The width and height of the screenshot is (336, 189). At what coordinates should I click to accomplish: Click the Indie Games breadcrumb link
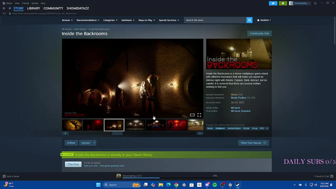80,29
